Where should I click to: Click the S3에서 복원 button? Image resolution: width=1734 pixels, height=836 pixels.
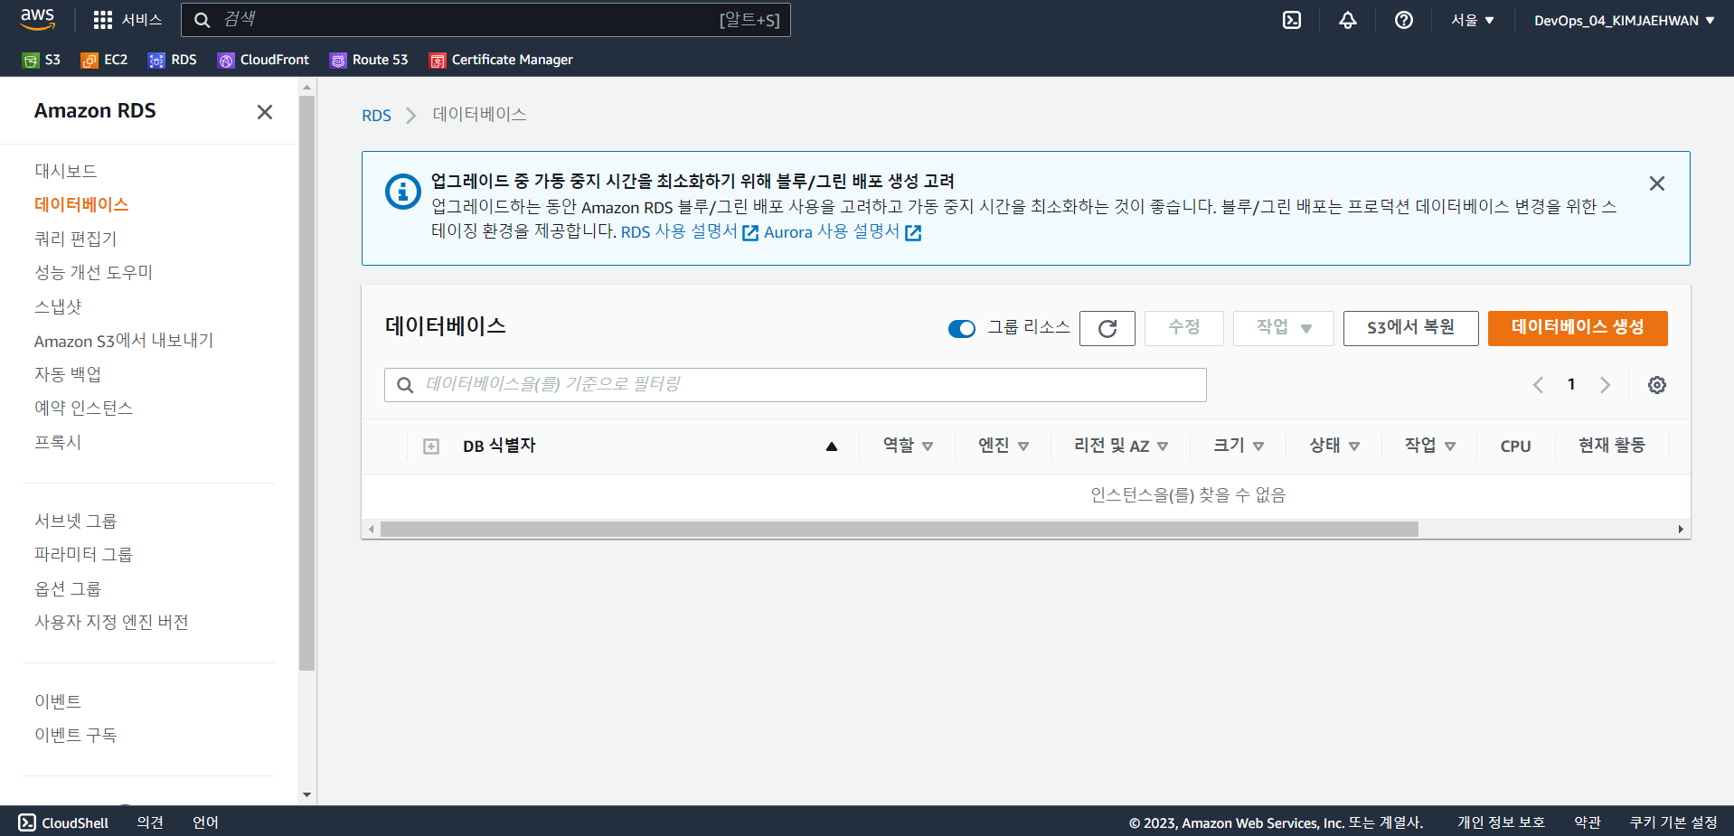1410,328
